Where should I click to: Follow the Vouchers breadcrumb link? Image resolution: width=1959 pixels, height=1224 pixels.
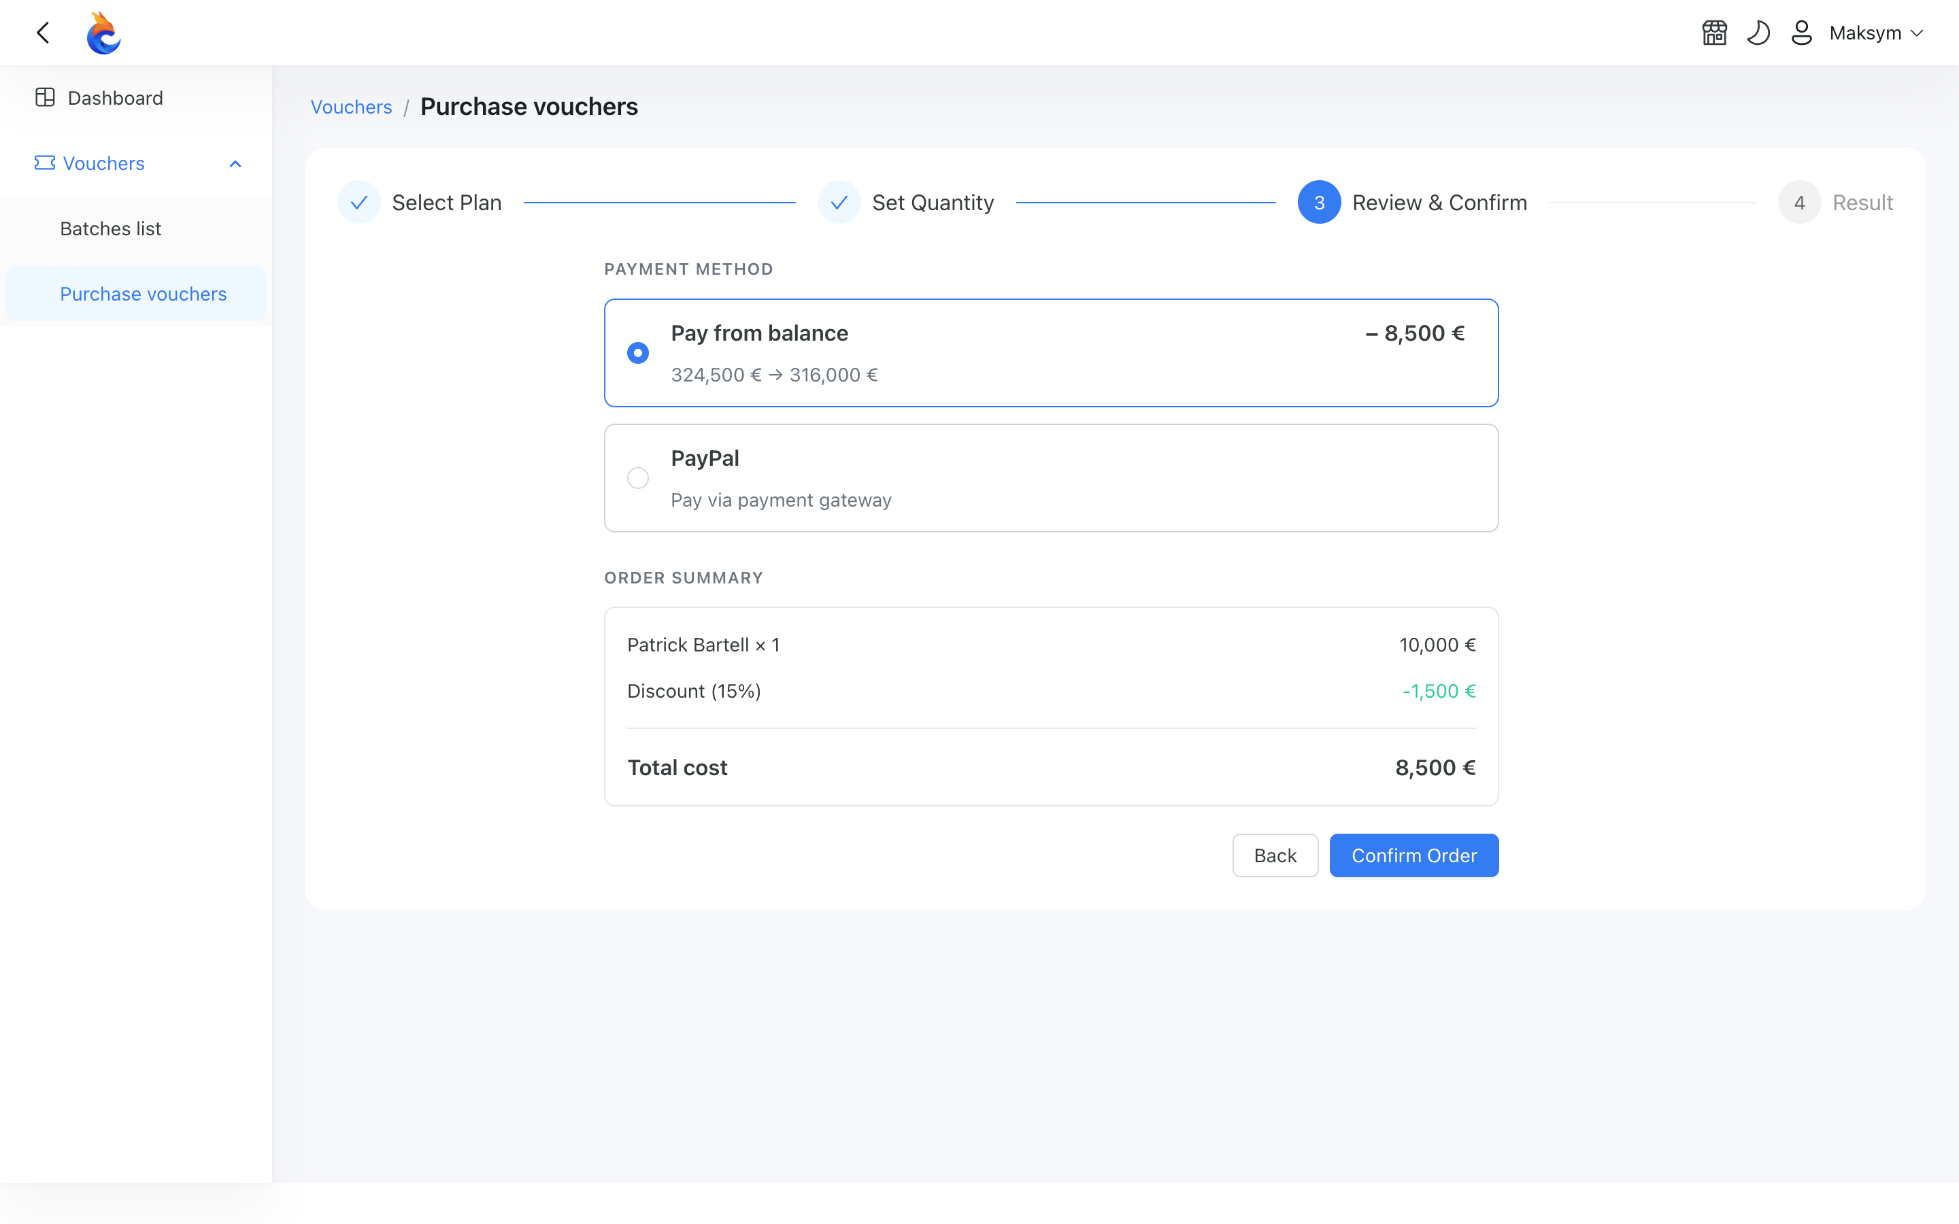[x=351, y=107]
